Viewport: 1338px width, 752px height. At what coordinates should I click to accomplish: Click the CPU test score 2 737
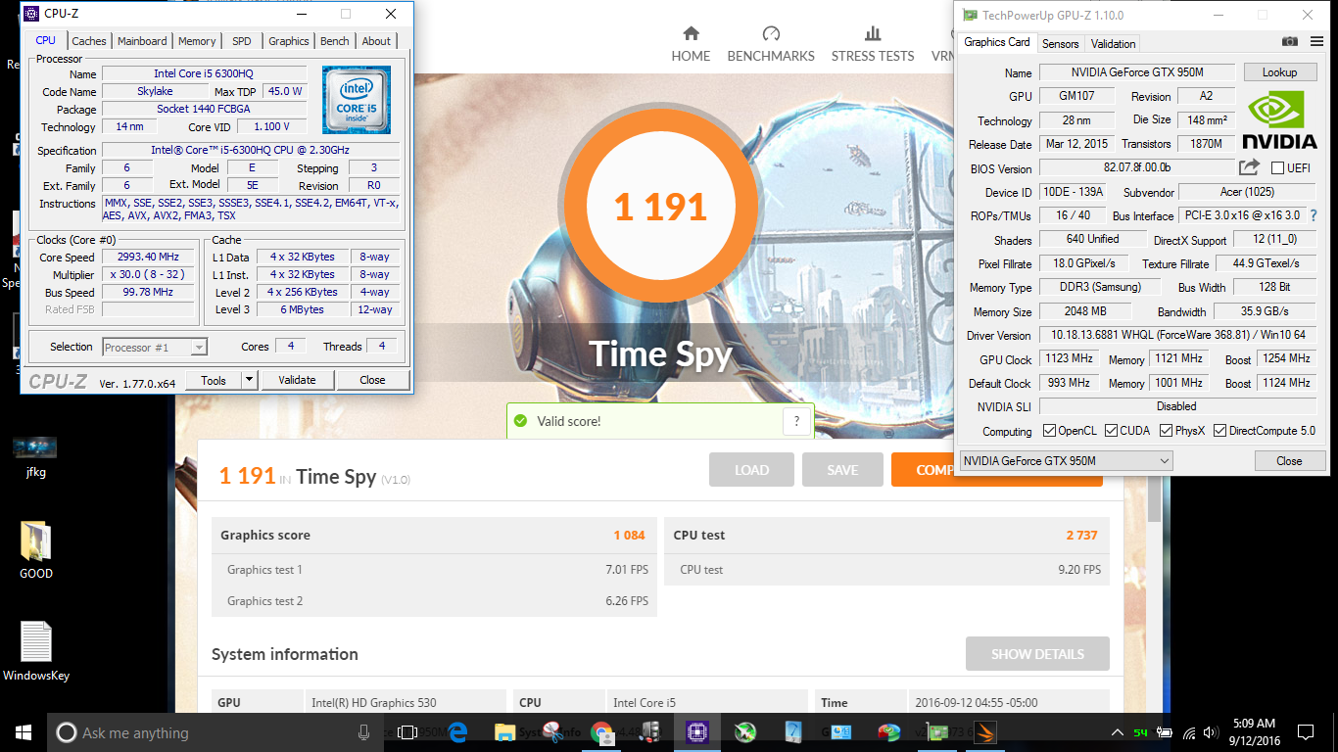1081,535
